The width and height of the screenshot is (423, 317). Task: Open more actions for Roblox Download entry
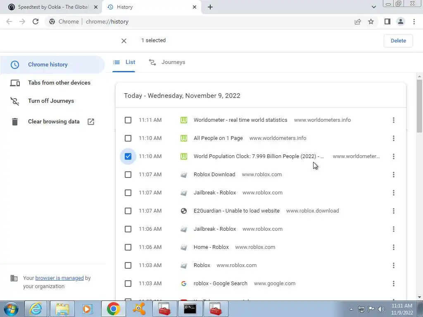click(x=394, y=175)
